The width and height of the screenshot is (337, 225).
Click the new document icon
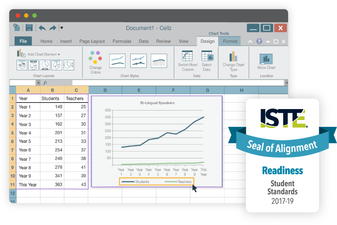pyautogui.click(x=17, y=28)
